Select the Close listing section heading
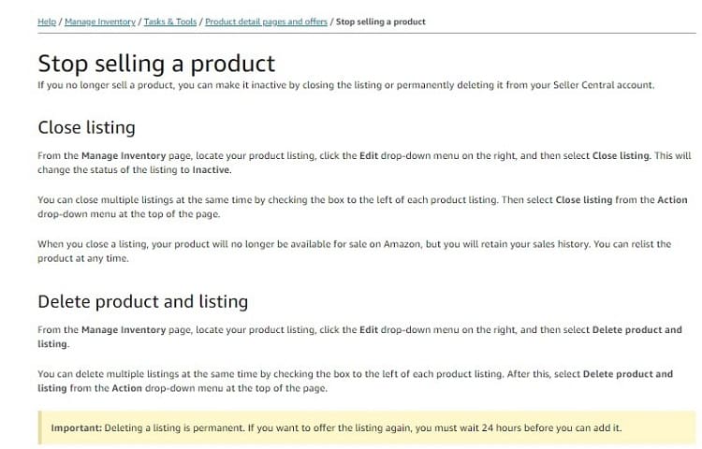 (x=86, y=127)
